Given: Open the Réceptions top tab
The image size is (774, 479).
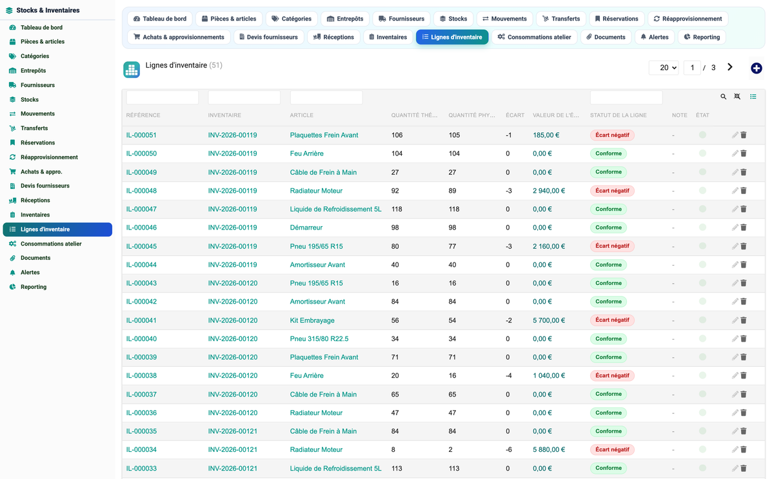Looking at the screenshot, I should [x=333, y=37].
